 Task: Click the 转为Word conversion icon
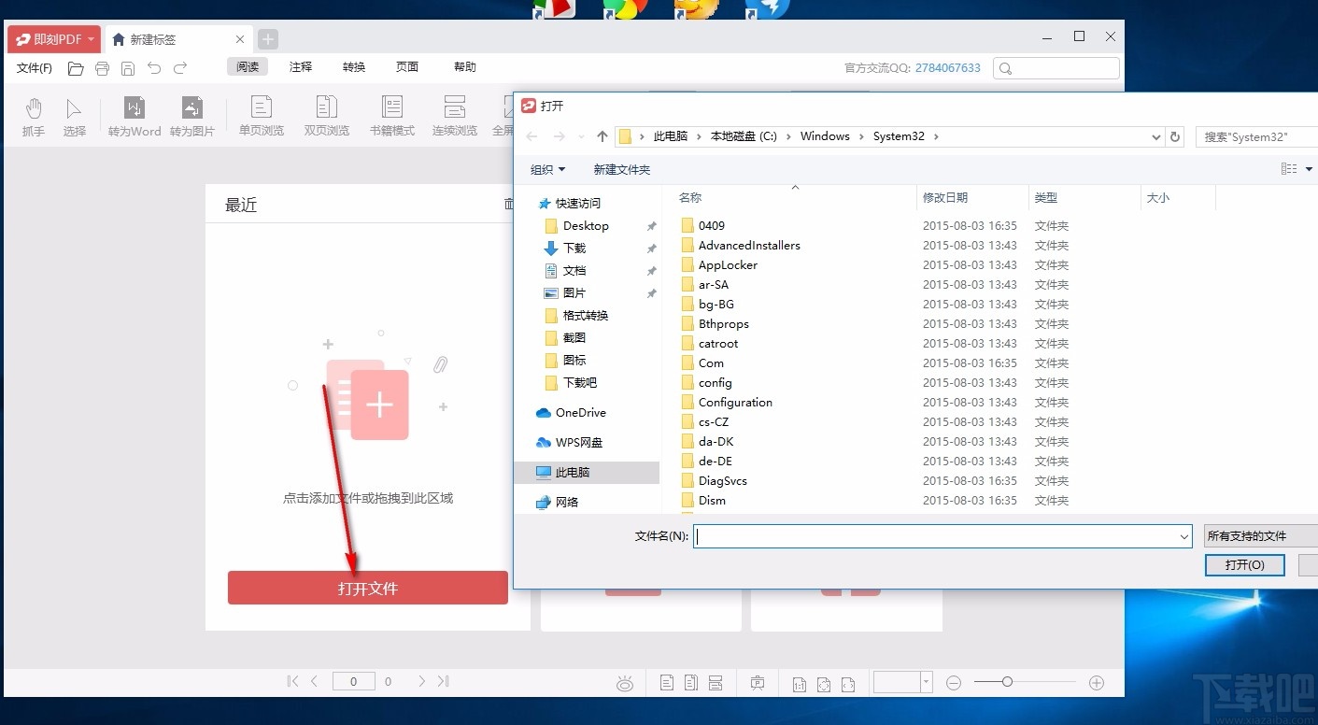point(133,114)
